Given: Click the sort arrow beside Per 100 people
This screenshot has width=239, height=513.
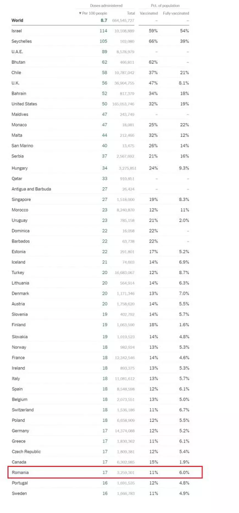Looking at the screenshot, I should (80, 13).
